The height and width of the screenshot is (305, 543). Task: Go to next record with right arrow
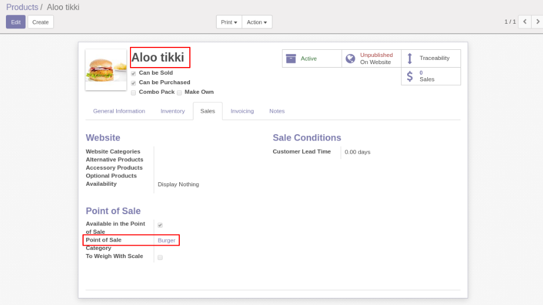[537, 22]
